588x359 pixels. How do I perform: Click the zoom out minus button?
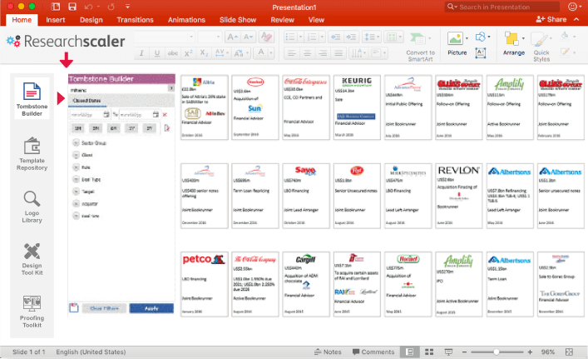click(x=464, y=352)
